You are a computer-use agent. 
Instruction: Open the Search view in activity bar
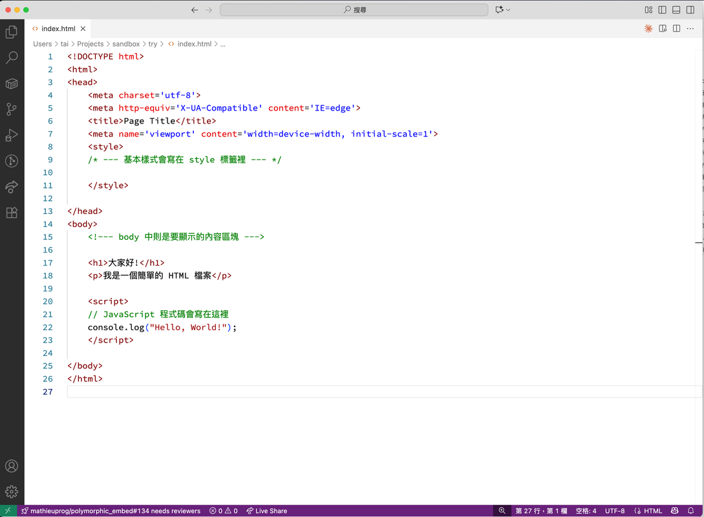coord(12,58)
